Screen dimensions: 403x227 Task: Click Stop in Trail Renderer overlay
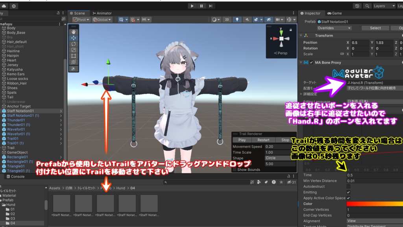[285, 140]
